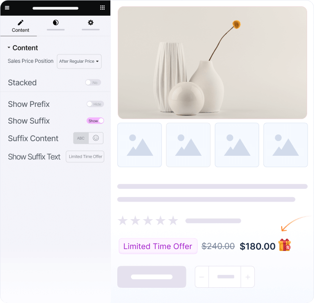Select the first product gallery thumbnail
Screen dimensions: 314x303
(139, 145)
